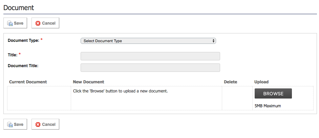319x138 pixels.
Task: Focus the Title input field
Action: pos(150,56)
